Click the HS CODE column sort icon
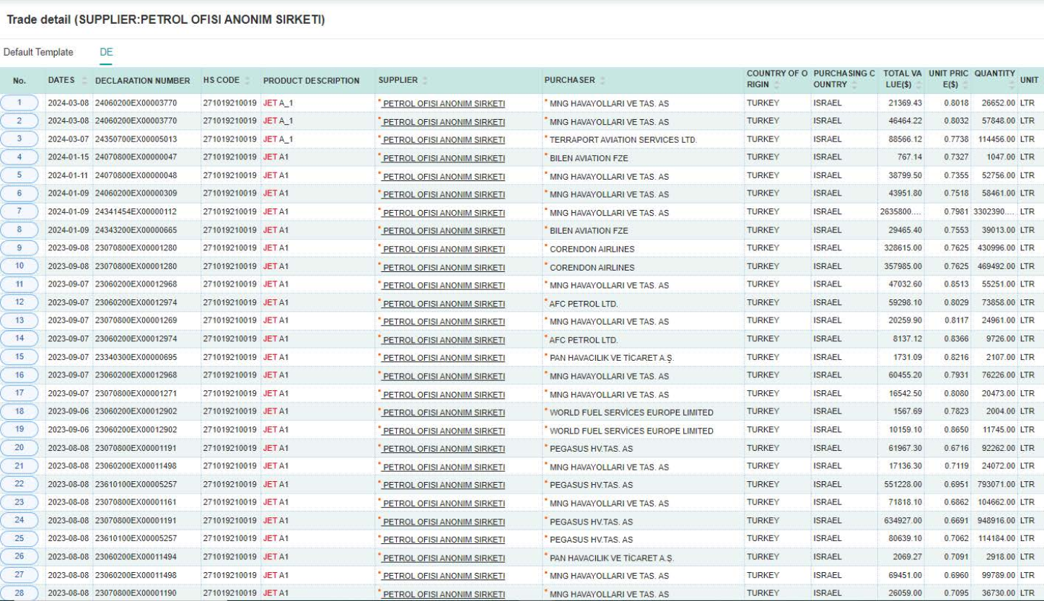The width and height of the screenshot is (1044, 601). 249,80
